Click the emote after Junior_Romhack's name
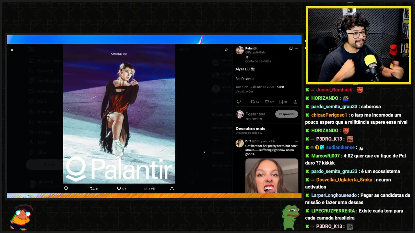The width and height of the screenshot is (415, 233). pos(360,90)
